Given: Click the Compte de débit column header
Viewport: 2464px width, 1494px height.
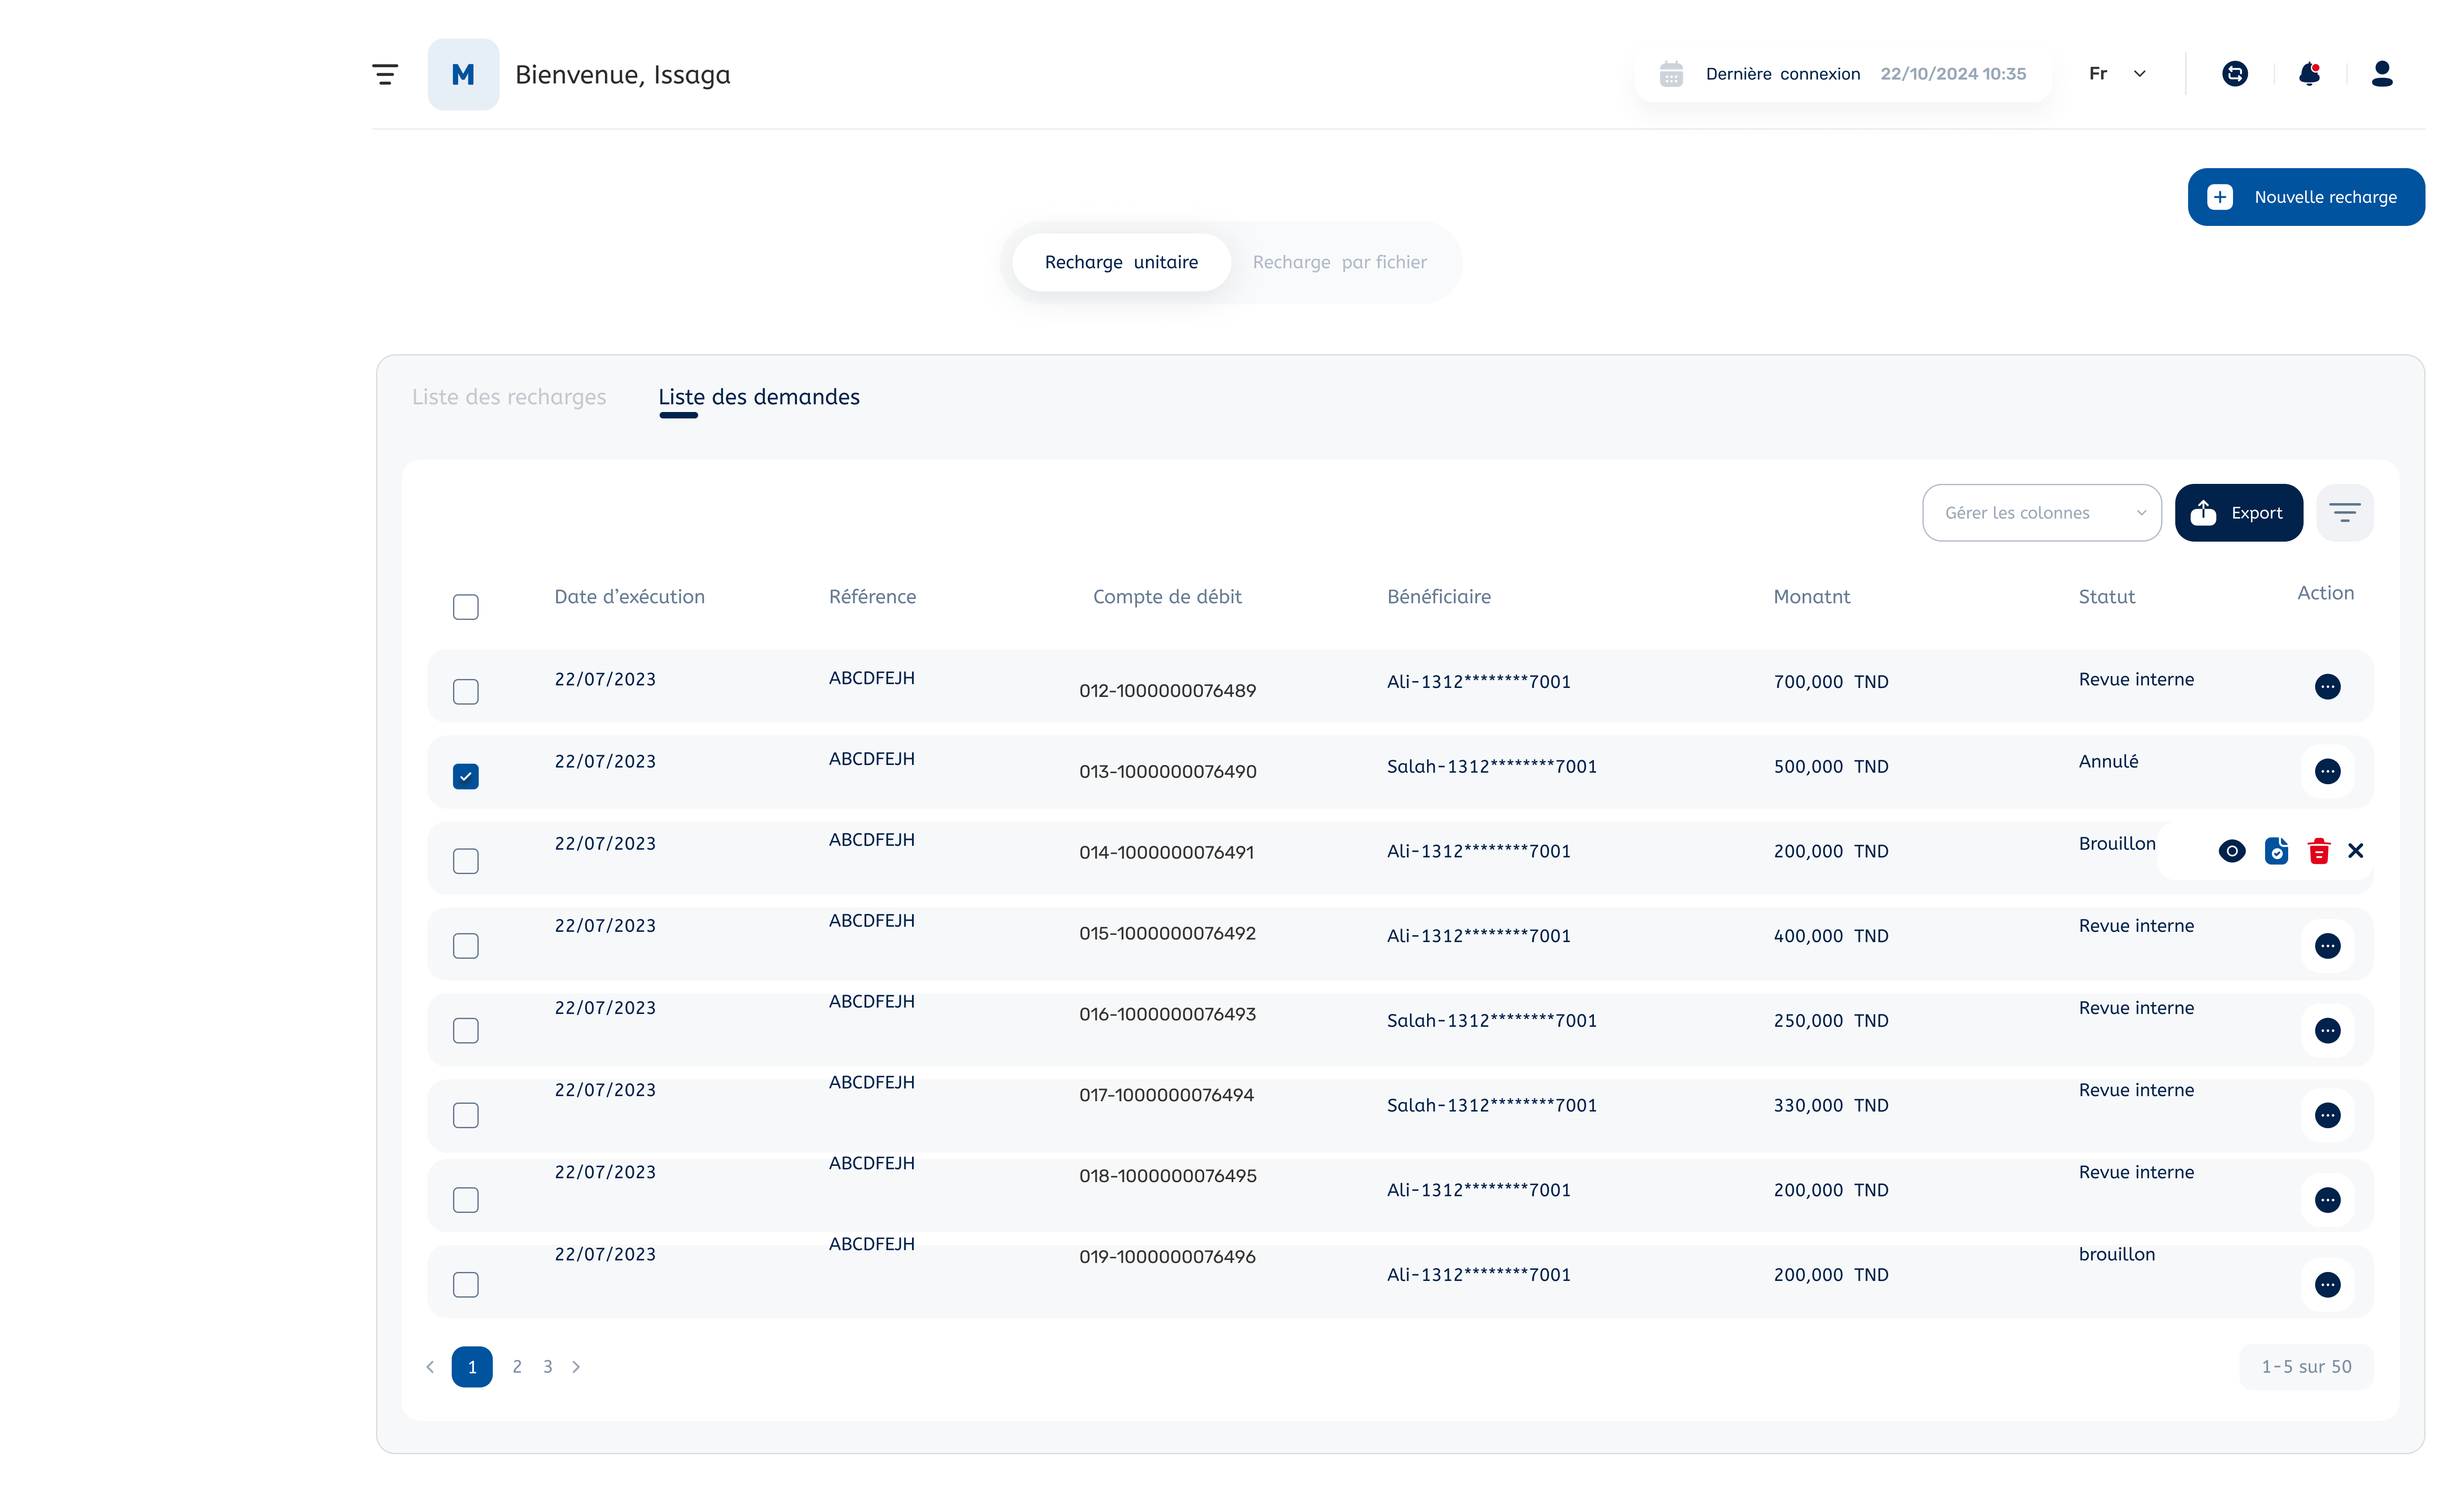Looking at the screenshot, I should tap(1167, 597).
